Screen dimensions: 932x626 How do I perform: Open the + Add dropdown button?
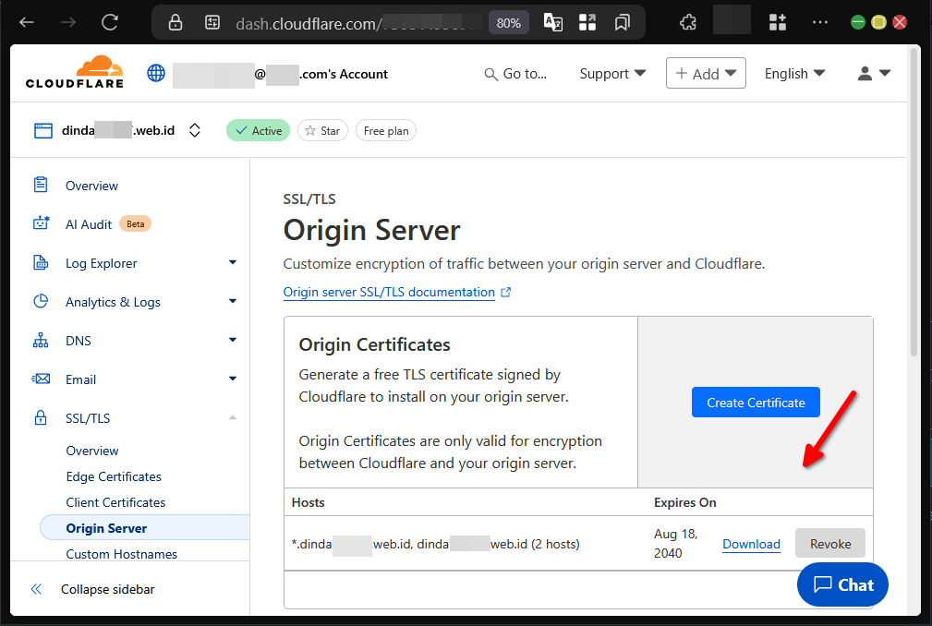pyautogui.click(x=706, y=73)
